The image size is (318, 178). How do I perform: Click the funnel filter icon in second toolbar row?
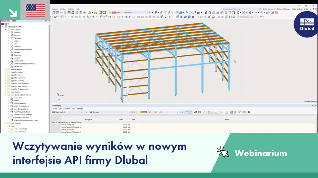pos(101,17)
